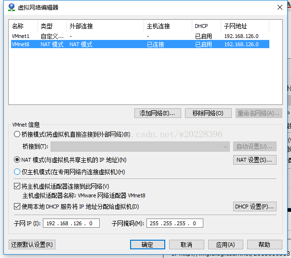Screen dimensions: 291x258
Task: Click the 主机连接 column header
Action: point(168,26)
